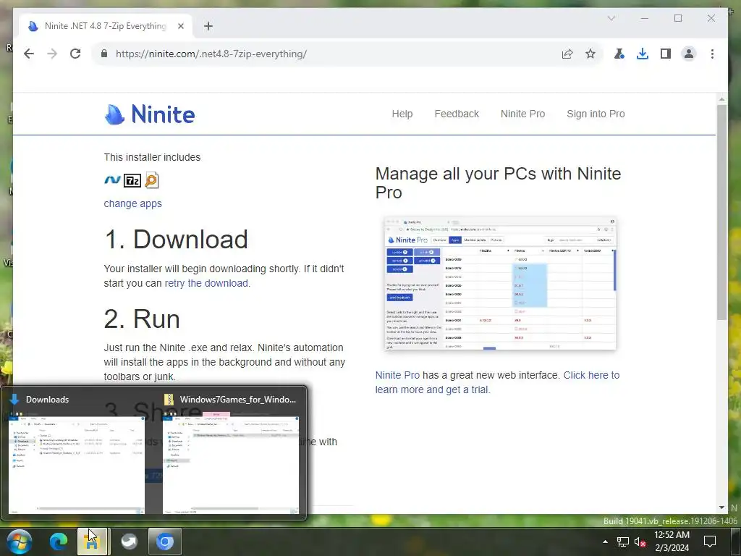The width and height of the screenshot is (741, 556).
Task: Click the 7-Zip app icon
Action: (132, 180)
